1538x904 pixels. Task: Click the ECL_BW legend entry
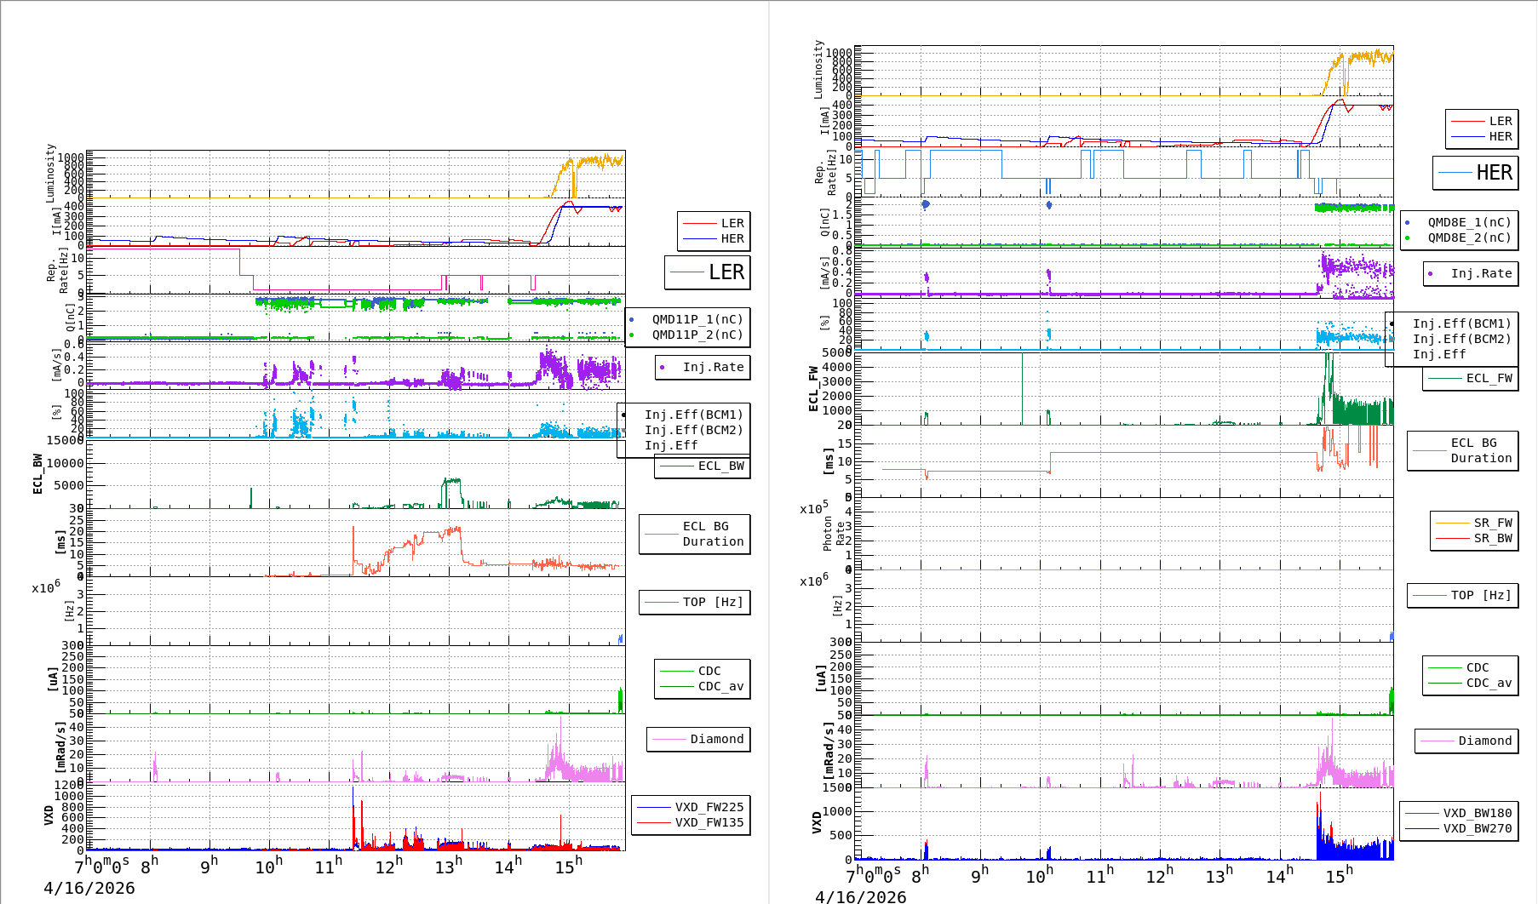point(720,466)
